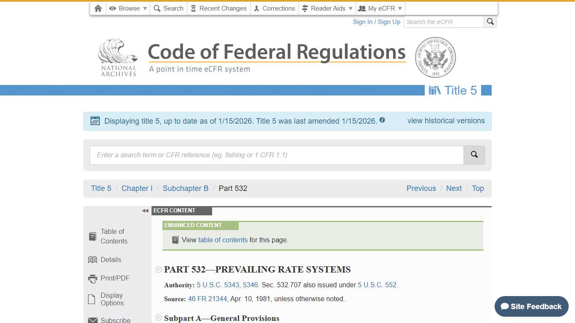Expand the PART 532 disclosure control
The width and height of the screenshot is (575, 323).
(159, 270)
